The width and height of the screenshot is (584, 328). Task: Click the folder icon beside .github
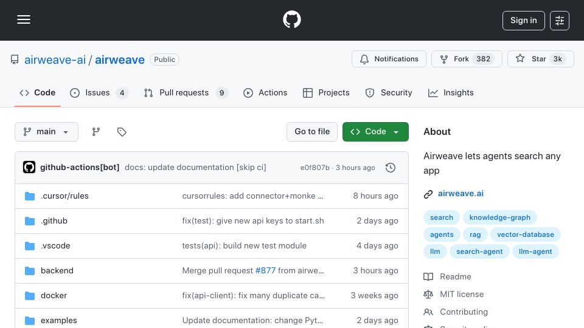30,221
